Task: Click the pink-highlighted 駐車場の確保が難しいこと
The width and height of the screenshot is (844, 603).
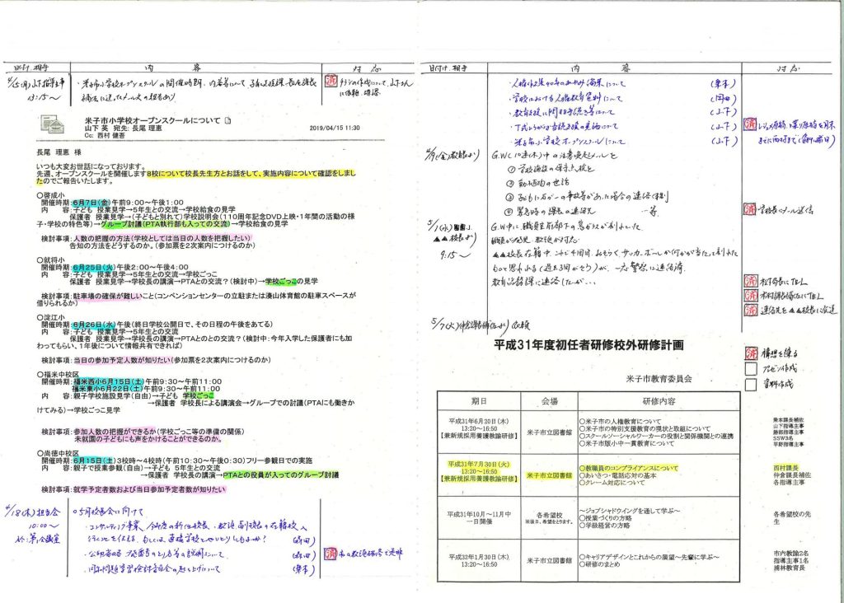Action: [x=114, y=296]
